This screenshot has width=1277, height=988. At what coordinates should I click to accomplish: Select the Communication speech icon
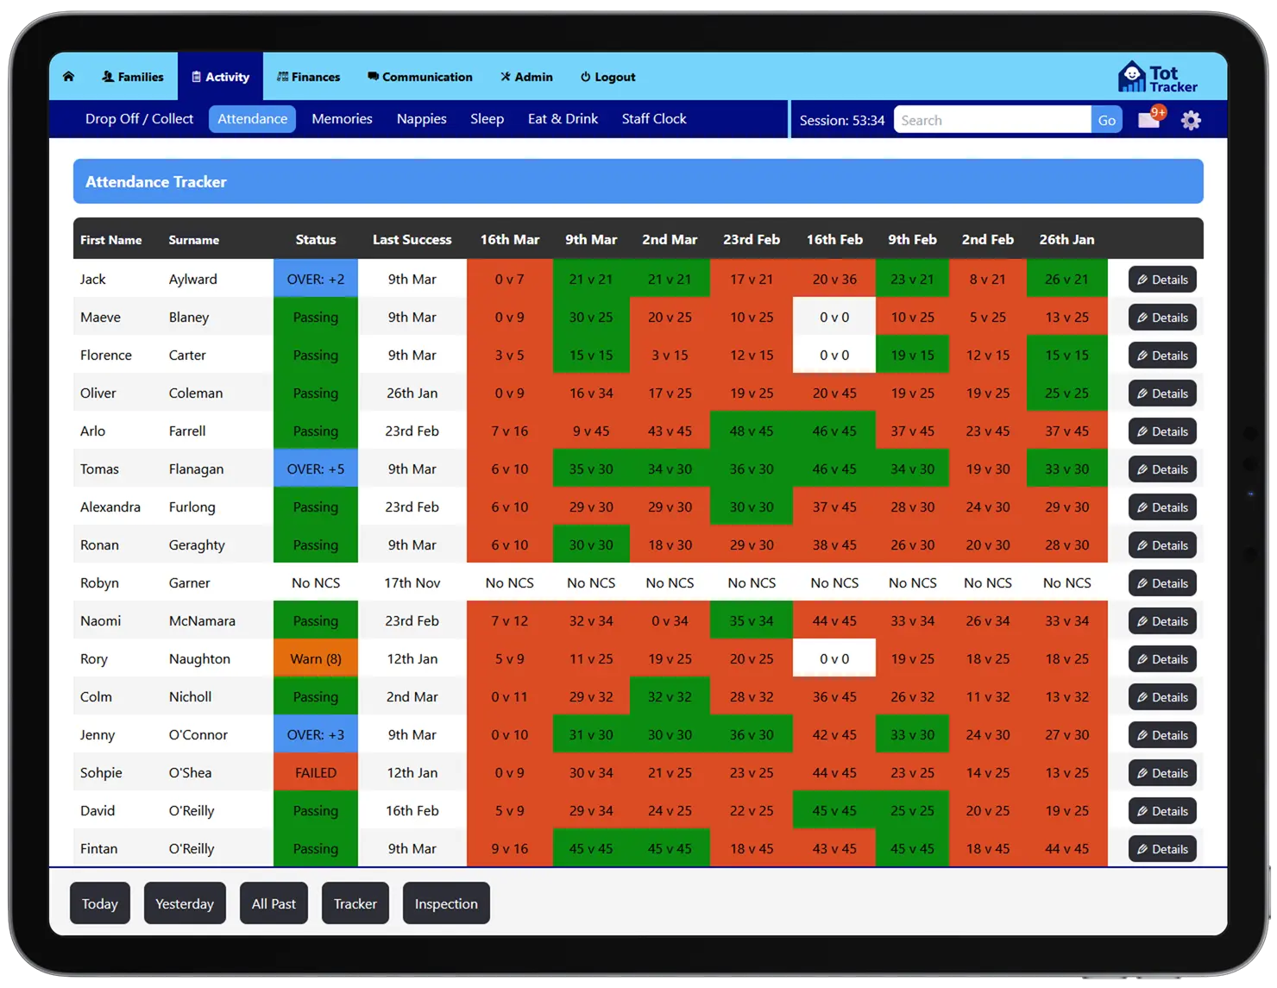372,76
